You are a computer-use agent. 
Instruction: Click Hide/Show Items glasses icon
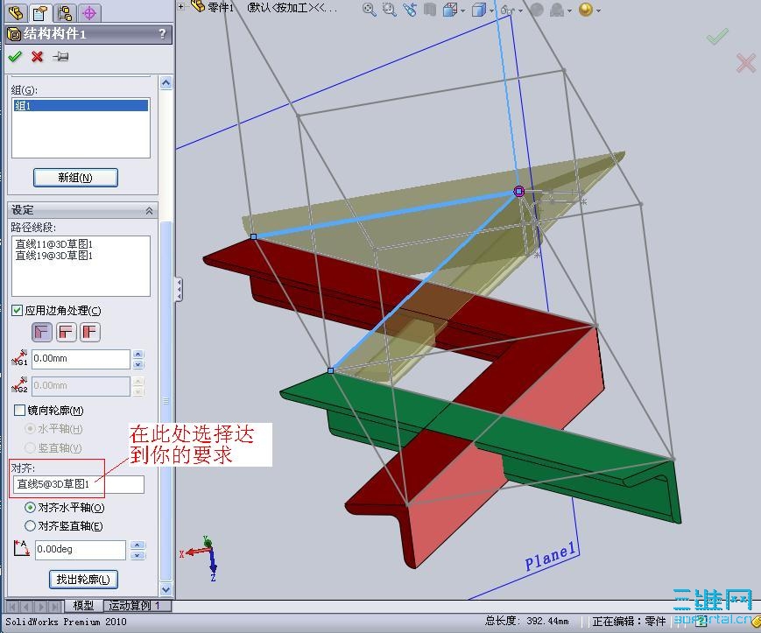click(x=508, y=10)
